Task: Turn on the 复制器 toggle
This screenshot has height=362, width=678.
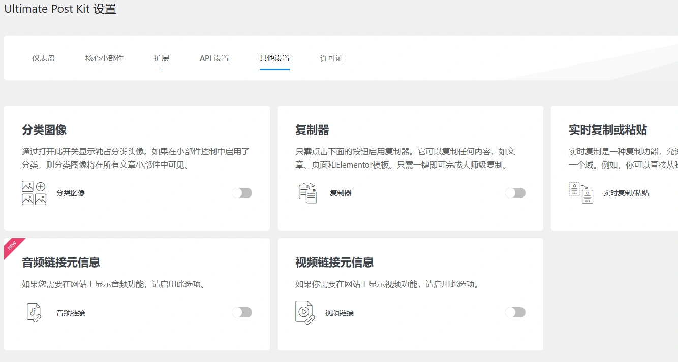Action: tap(515, 193)
